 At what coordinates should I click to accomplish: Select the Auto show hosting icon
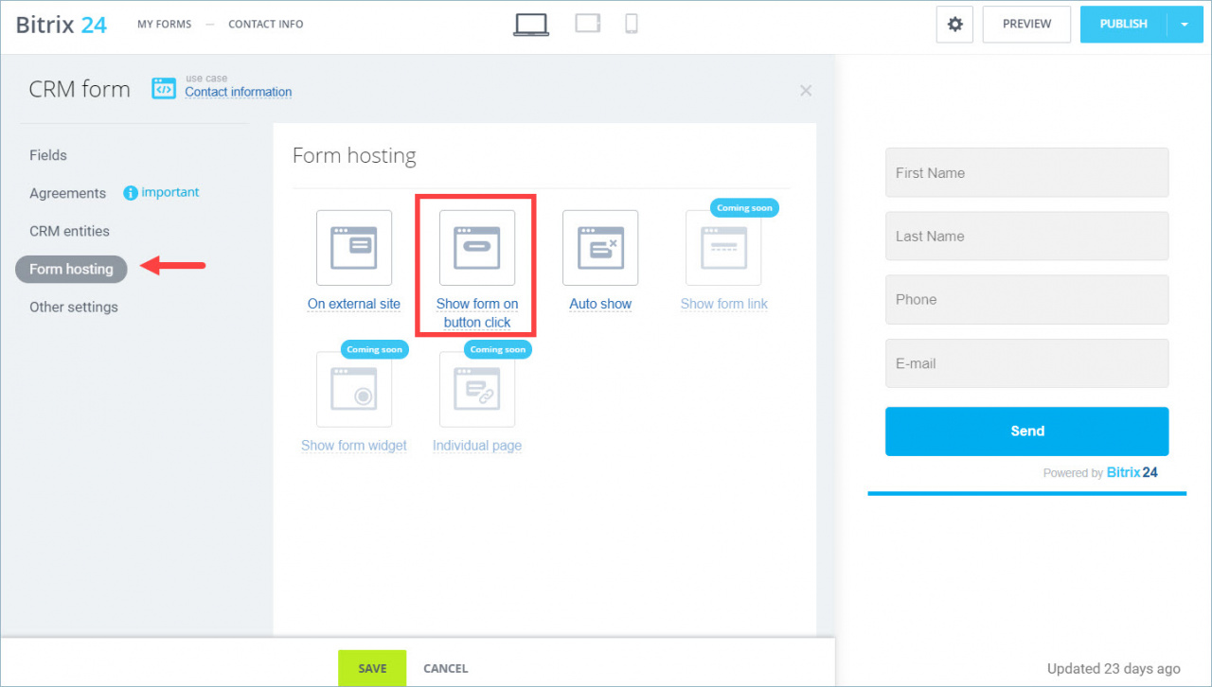600,248
